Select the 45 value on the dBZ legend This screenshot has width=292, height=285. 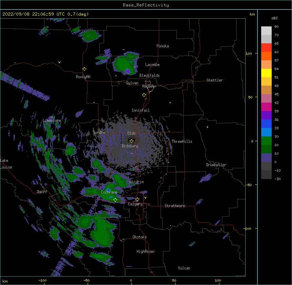[x=276, y=94]
